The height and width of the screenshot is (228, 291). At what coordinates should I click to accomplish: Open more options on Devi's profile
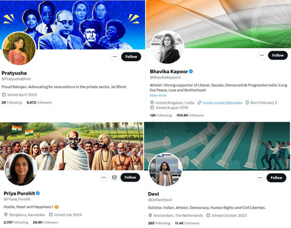(260, 177)
